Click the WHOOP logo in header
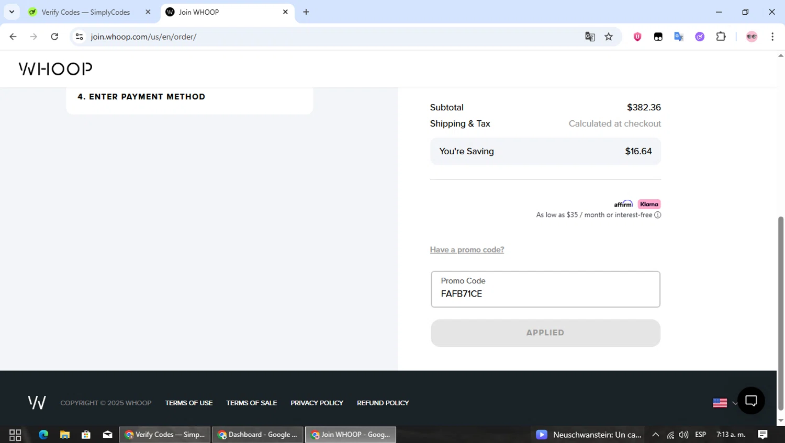The image size is (785, 443). (55, 69)
